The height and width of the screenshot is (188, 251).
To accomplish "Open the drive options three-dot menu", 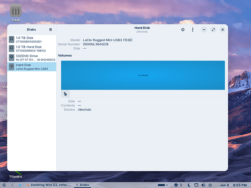I will click(x=193, y=30).
